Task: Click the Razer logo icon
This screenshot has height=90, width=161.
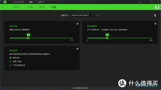Action: pyautogui.click(x=5, y=2)
